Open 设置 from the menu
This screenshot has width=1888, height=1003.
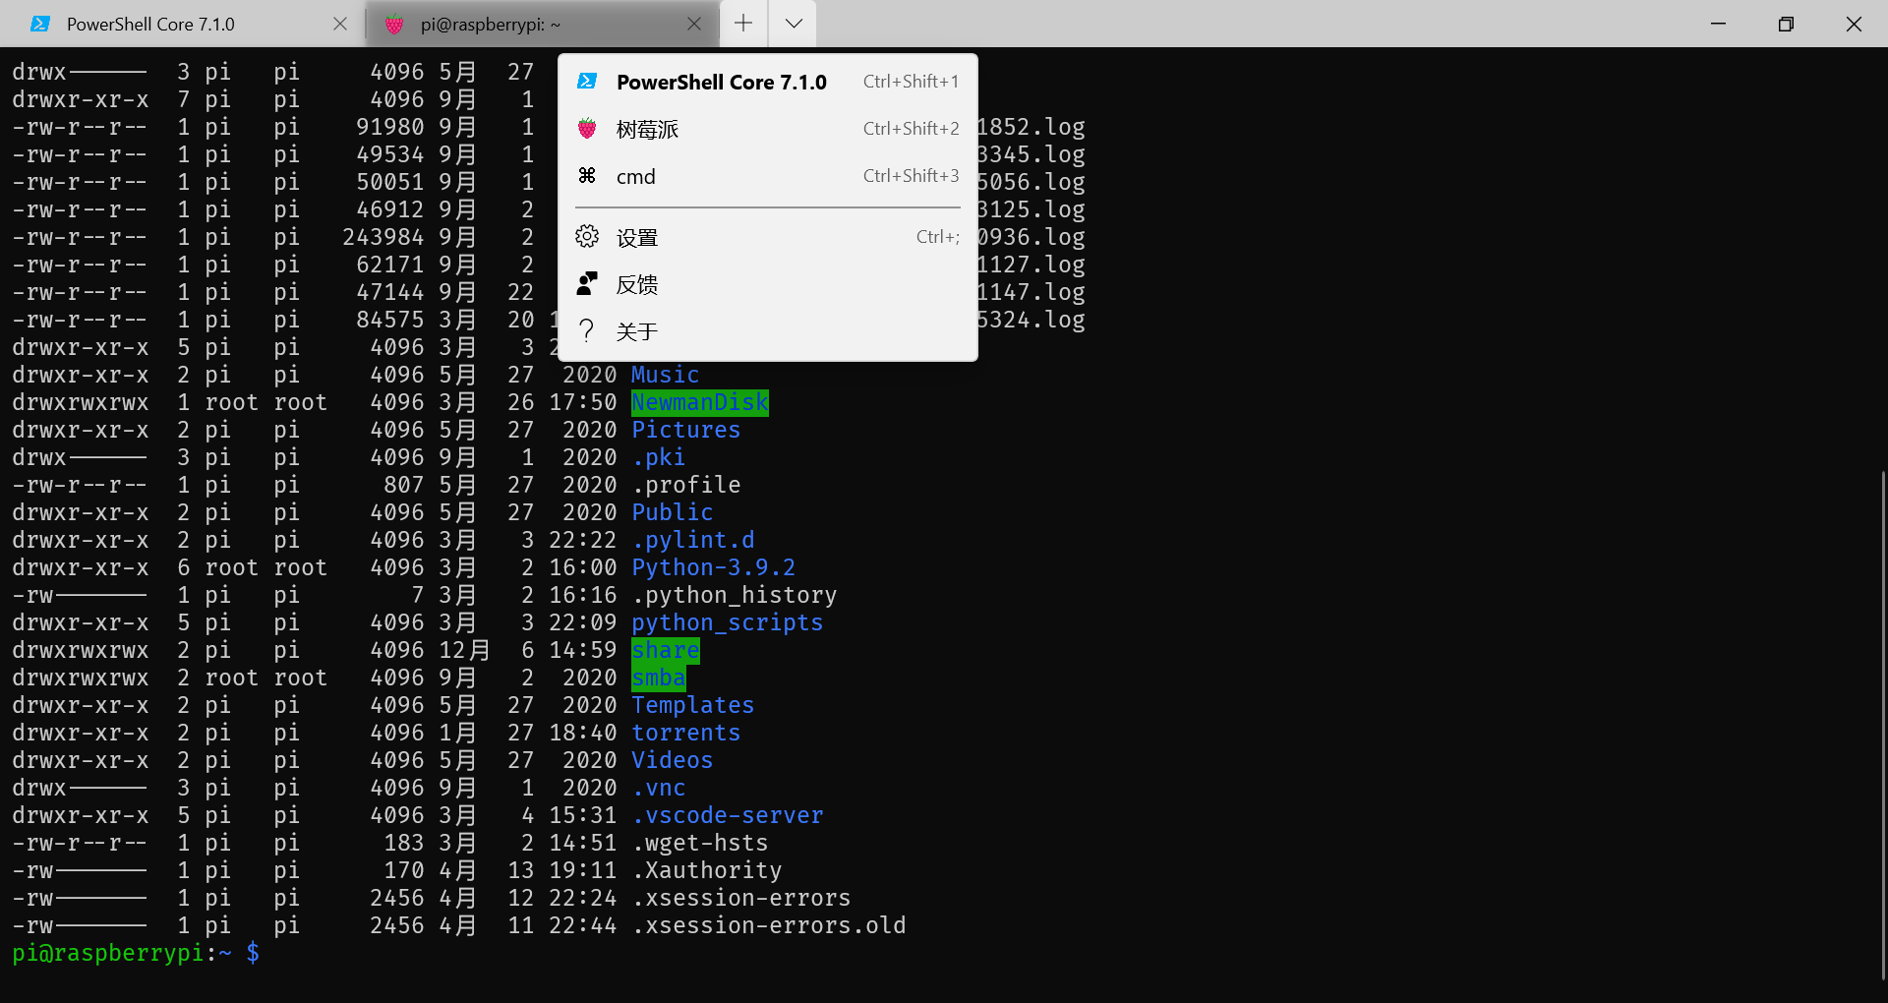click(637, 236)
